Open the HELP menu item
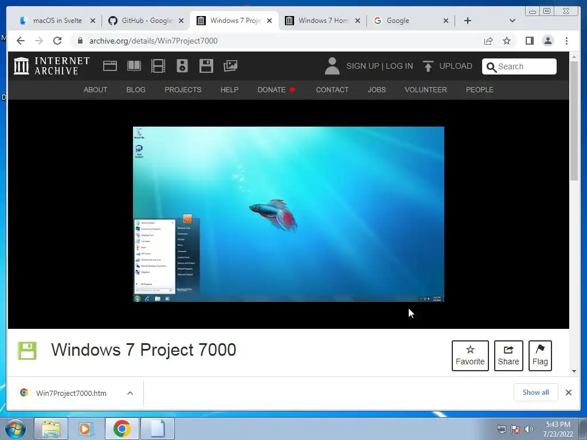The image size is (587, 440). click(x=229, y=90)
